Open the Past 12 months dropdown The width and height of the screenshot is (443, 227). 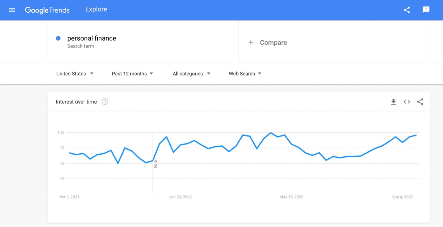point(132,74)
